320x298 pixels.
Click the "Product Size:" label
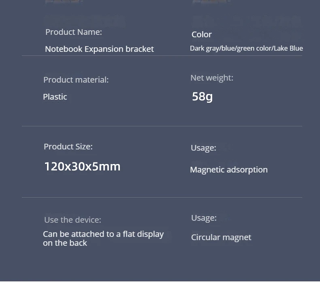pyautogui.click(x=68, y=147)
